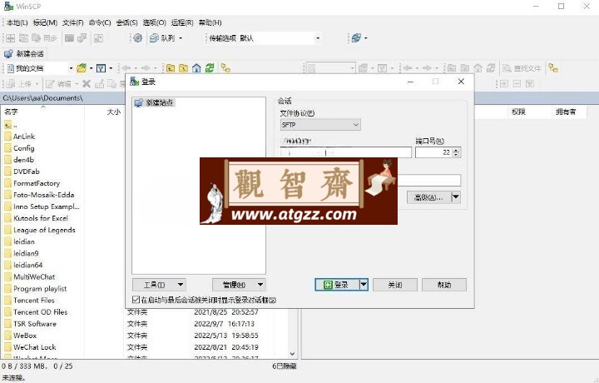
Task: Open the Local (本地) menu
Action: click(17, 22)
